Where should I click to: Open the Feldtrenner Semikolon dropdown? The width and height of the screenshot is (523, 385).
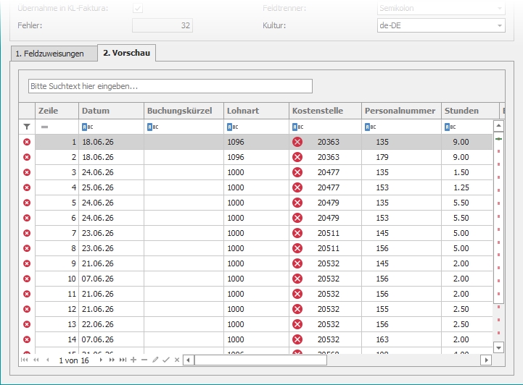coord(499,8)
